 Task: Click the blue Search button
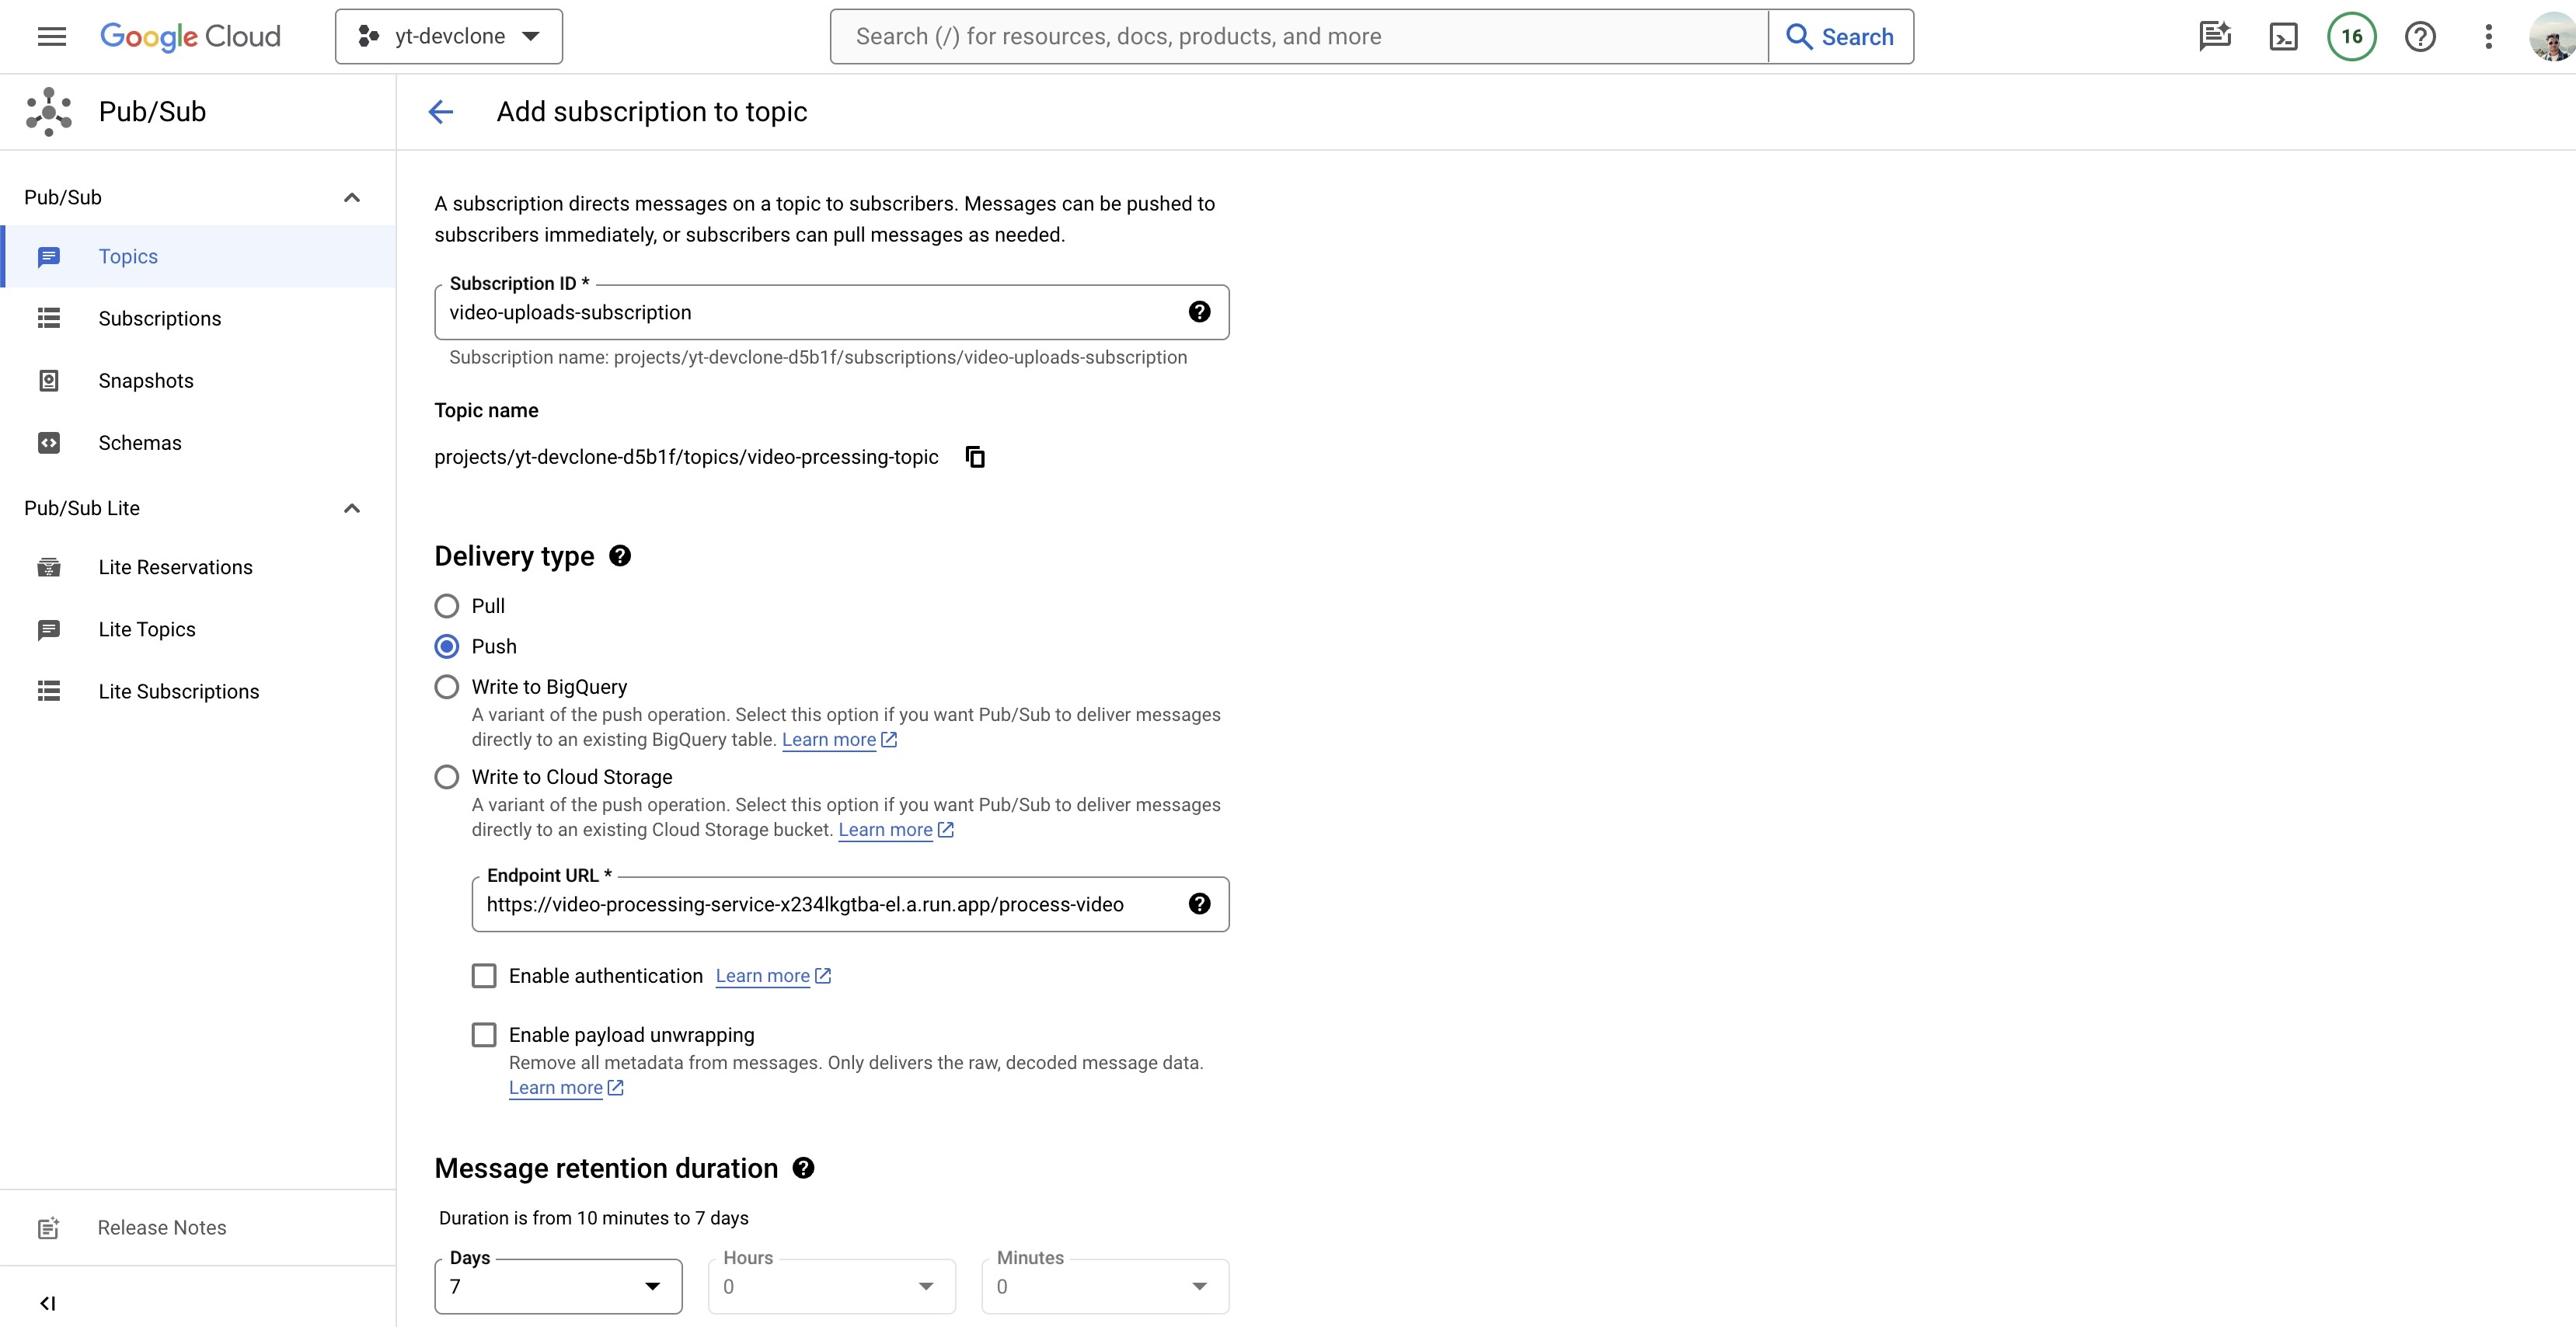click(1841, 37)
